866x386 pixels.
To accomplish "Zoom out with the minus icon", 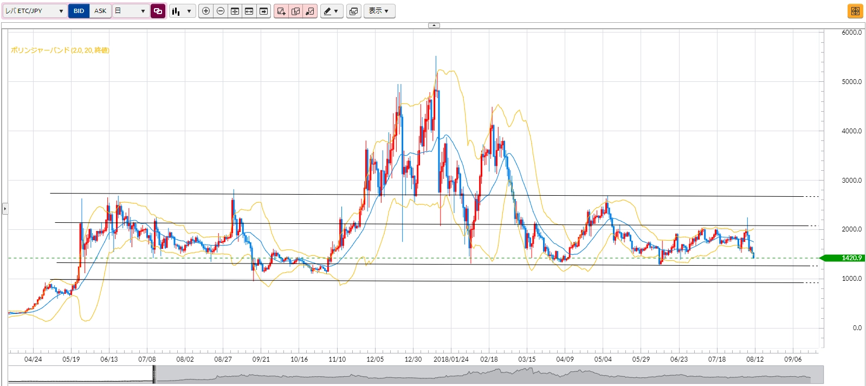I will coord(221,11).
